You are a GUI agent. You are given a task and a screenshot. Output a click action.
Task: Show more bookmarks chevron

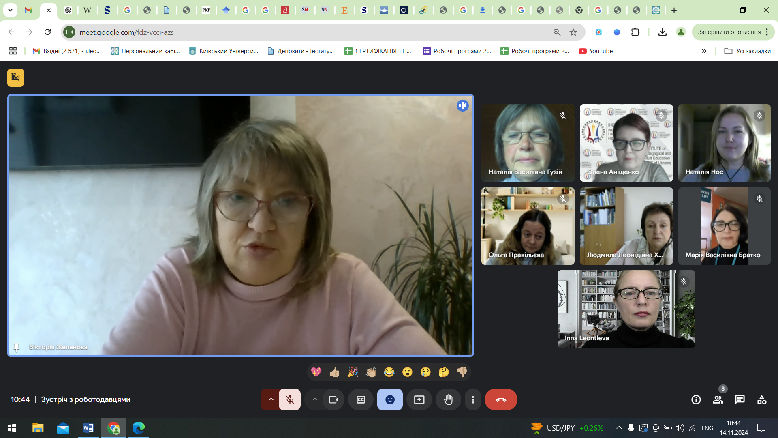coord(704,51)
